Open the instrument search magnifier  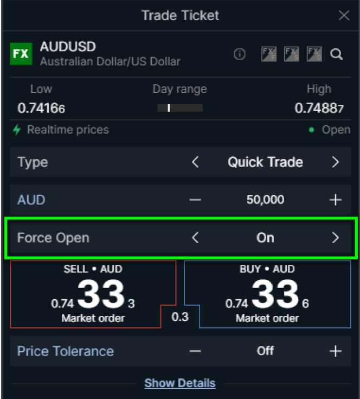[x=336, y=54]
